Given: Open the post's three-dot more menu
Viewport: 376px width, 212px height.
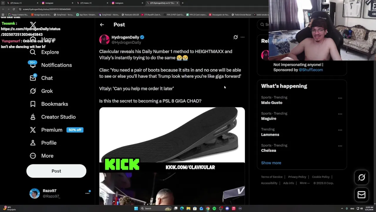Looking at the screenshot, I should (242, 37).
